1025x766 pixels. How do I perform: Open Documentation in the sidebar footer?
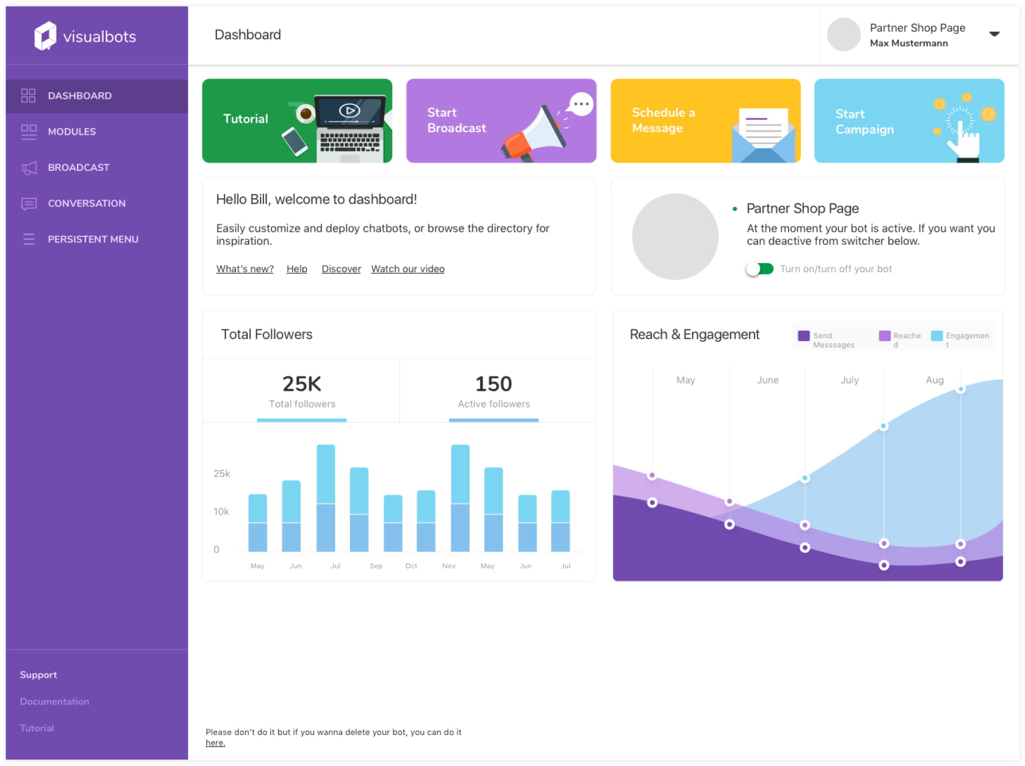click(x=54, y=702)
